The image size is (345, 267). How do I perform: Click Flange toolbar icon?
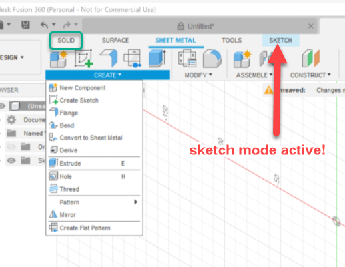109,58
